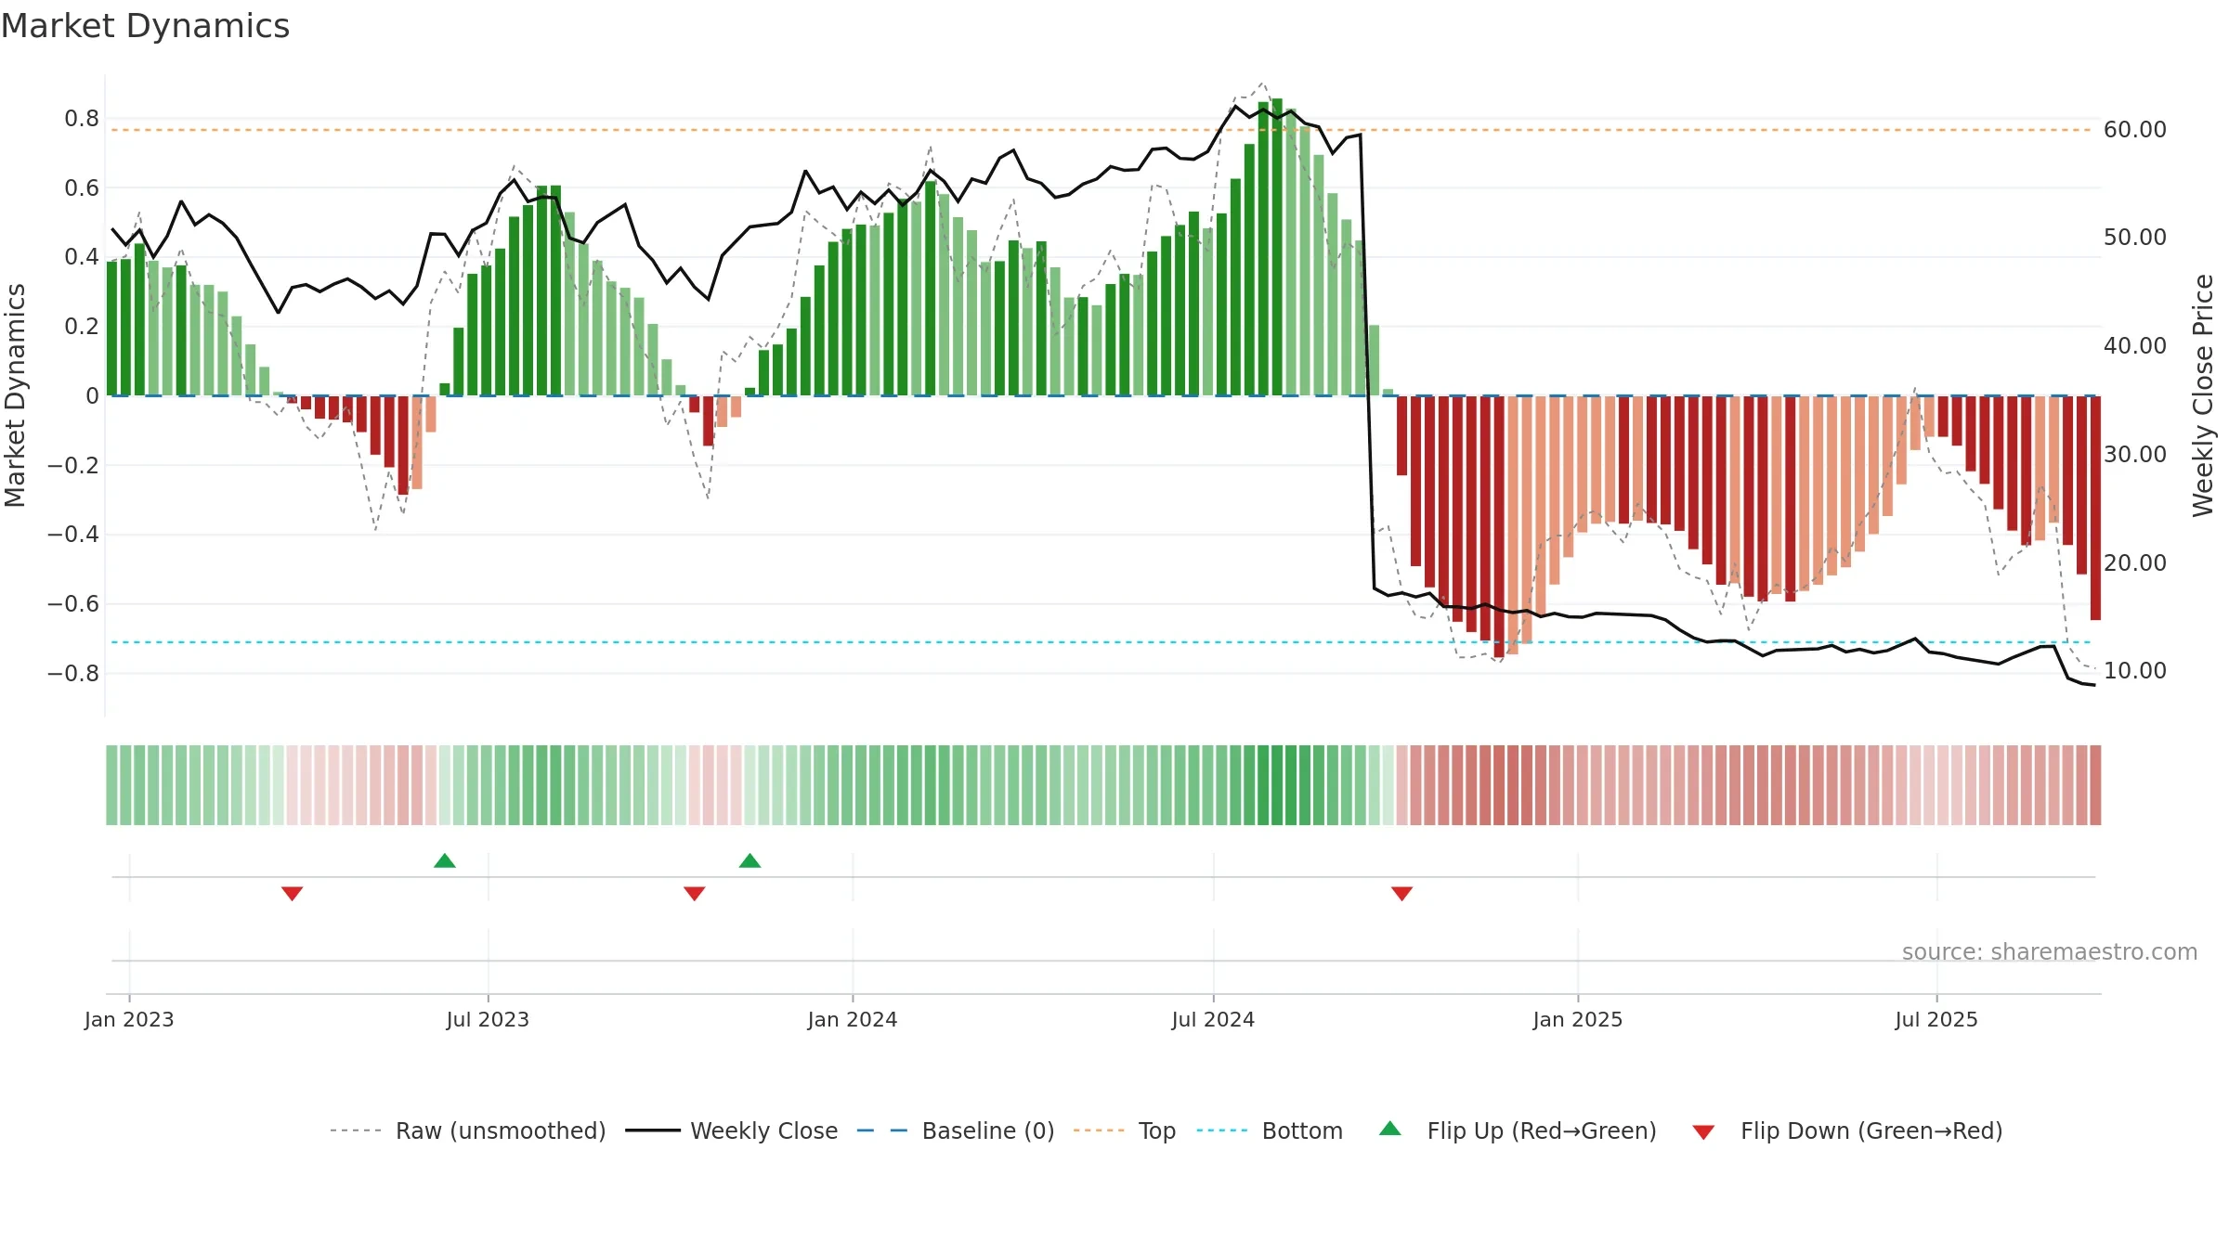
Task: Click the Jan 2023 axis label
Action: pos(129,1019)
